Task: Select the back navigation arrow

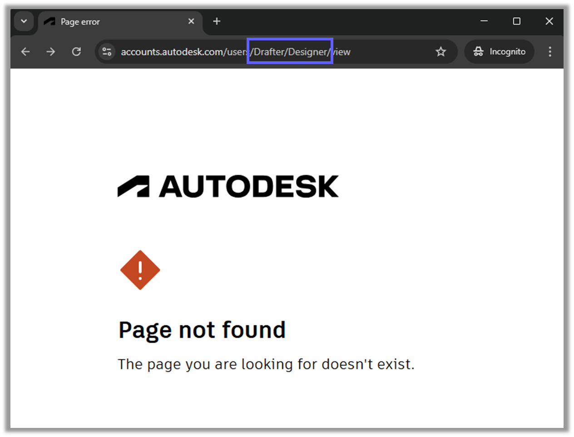Action: (x=25, y=52)
